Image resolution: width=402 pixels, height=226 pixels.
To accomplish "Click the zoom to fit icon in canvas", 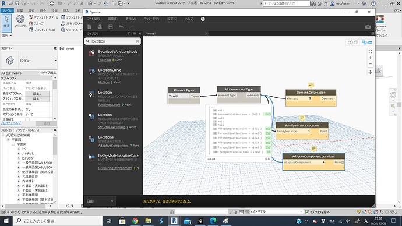I will pyautogui.click(x=370, y=51).
